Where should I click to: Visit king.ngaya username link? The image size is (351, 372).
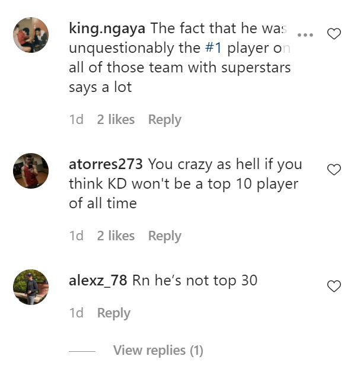coord(107,28)
